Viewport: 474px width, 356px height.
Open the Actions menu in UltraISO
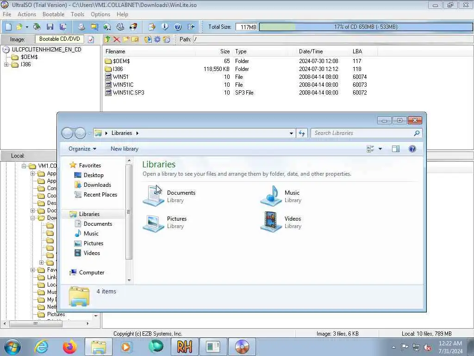pyautogui.click(x=26, y=14)
